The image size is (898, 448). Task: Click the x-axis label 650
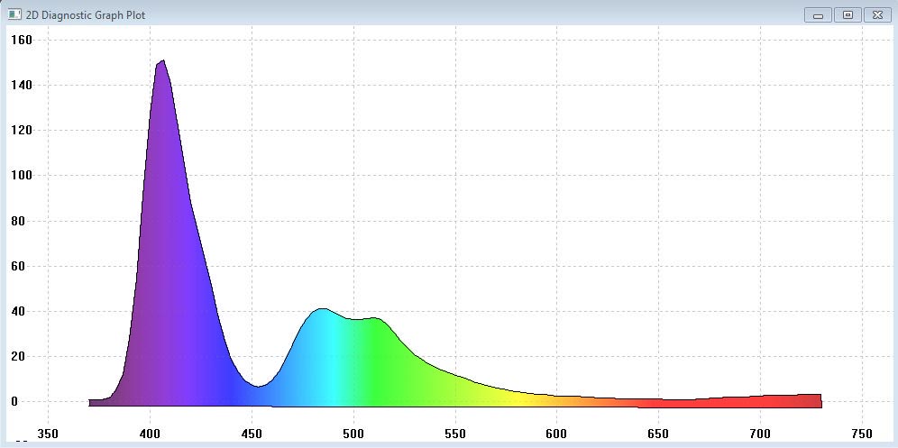point(658,433)
